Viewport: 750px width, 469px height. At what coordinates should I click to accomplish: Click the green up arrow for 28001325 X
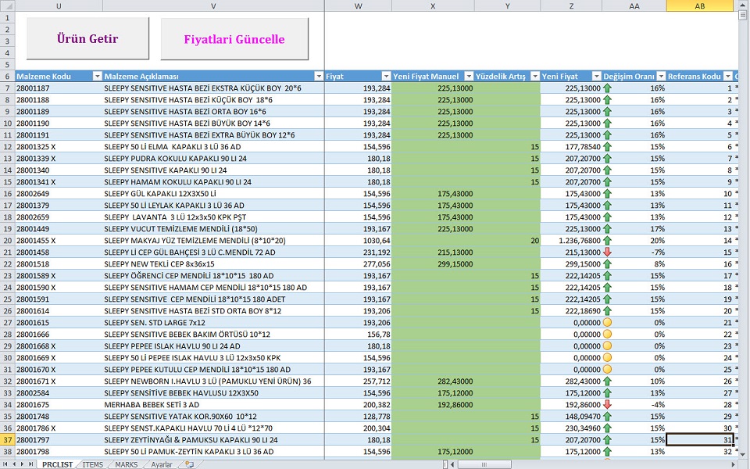click(x=607, y=146)
